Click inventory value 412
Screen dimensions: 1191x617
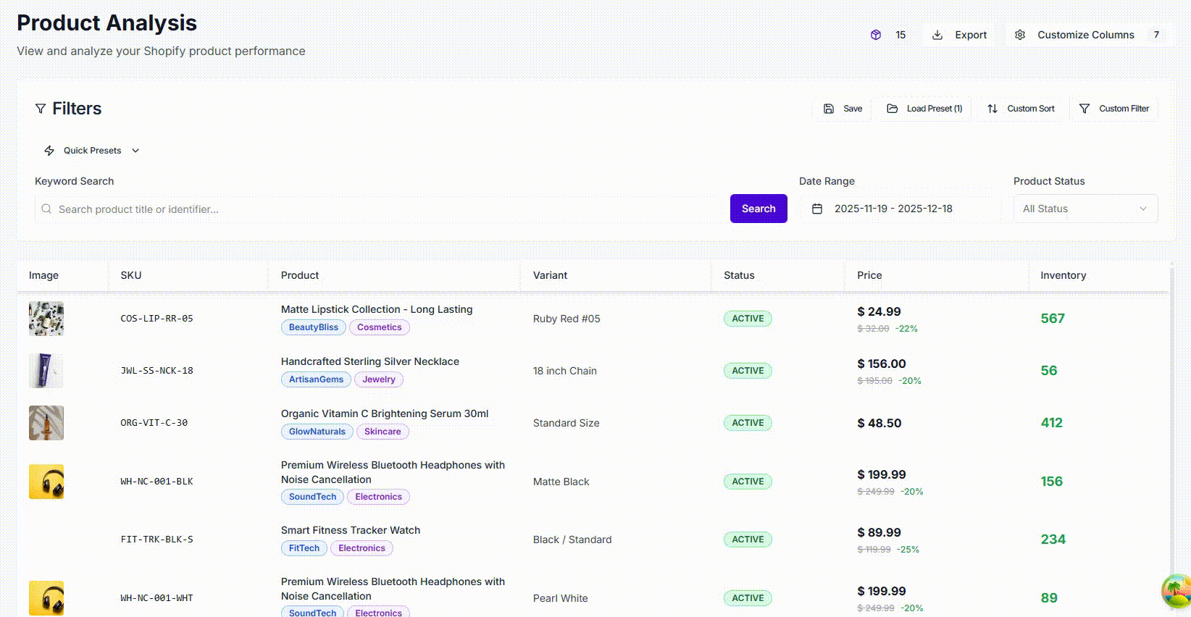(x=1051, y=423)
